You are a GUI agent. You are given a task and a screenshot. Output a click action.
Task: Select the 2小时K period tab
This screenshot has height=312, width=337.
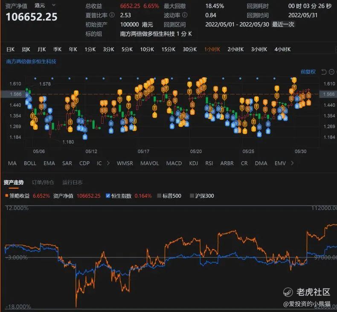[235, 50]
